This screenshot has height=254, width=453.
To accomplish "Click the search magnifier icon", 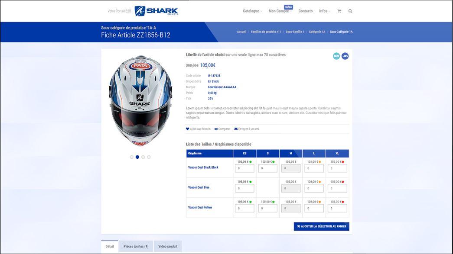I will pyautogui.click(x=350, y=11).
